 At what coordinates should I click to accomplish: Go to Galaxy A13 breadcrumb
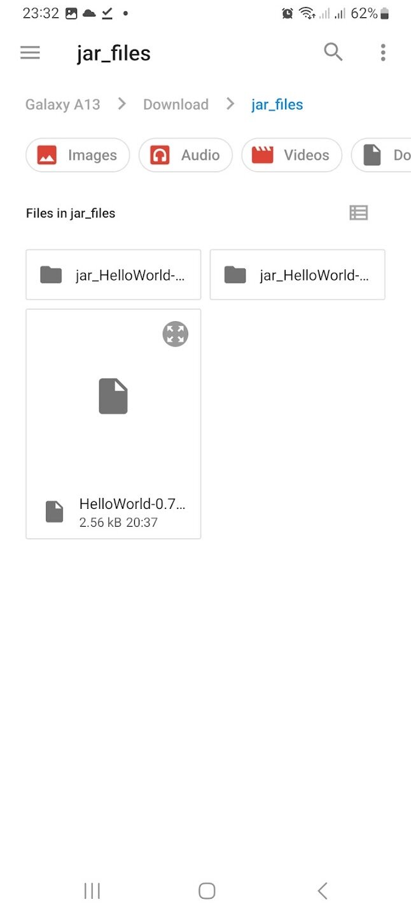click(63, 104)
